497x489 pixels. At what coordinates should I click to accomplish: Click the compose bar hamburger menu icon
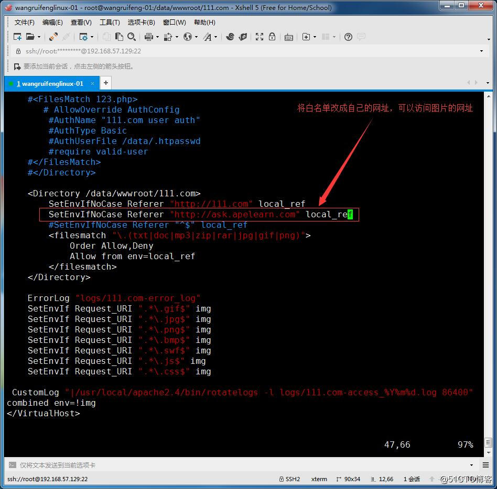[485, 465]
